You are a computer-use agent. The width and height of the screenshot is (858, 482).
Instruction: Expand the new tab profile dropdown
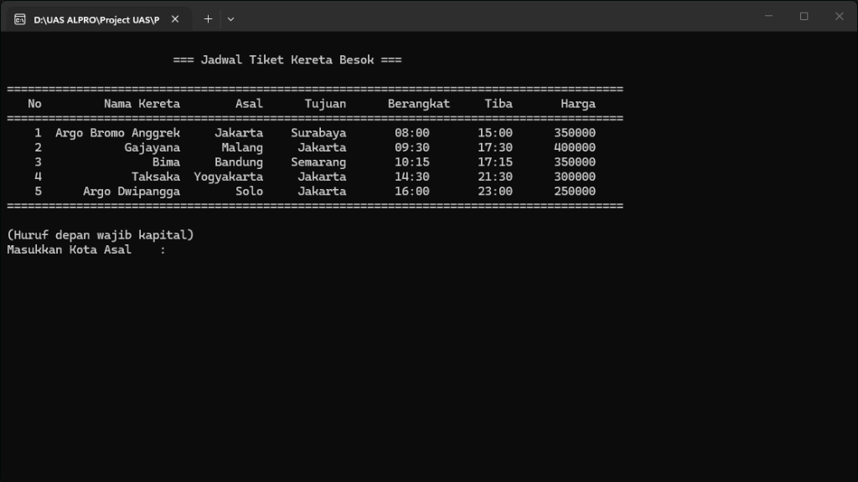[x=231, y=19]
